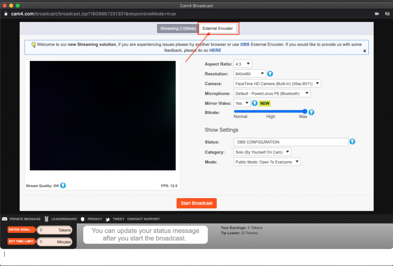Click the Status text input field
This screenshot has width=393, height=266.
[291, 142]
